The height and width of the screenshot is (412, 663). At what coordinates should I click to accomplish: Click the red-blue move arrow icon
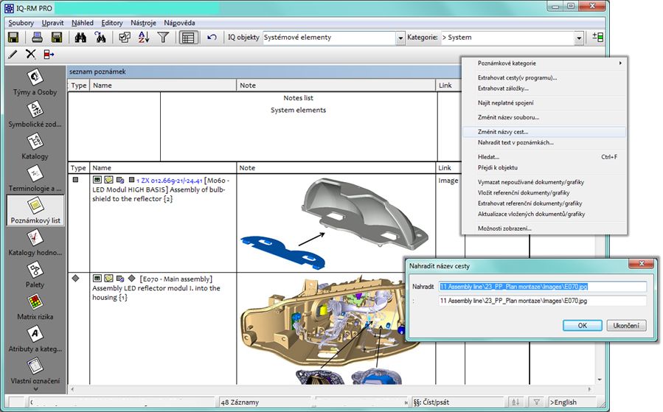click(x=49, y=55)
